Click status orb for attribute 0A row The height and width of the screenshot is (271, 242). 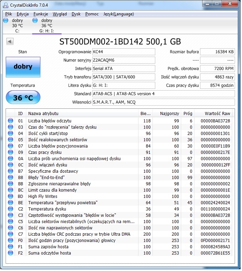tap(10, 158)
